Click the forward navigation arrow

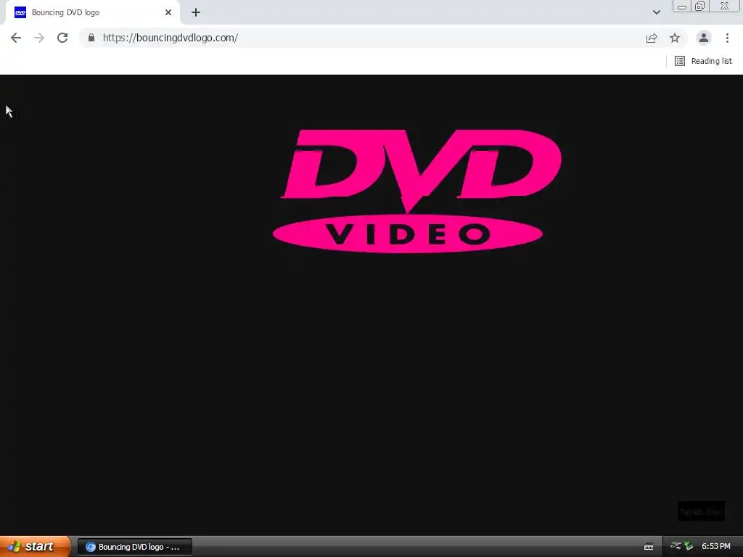39,38
